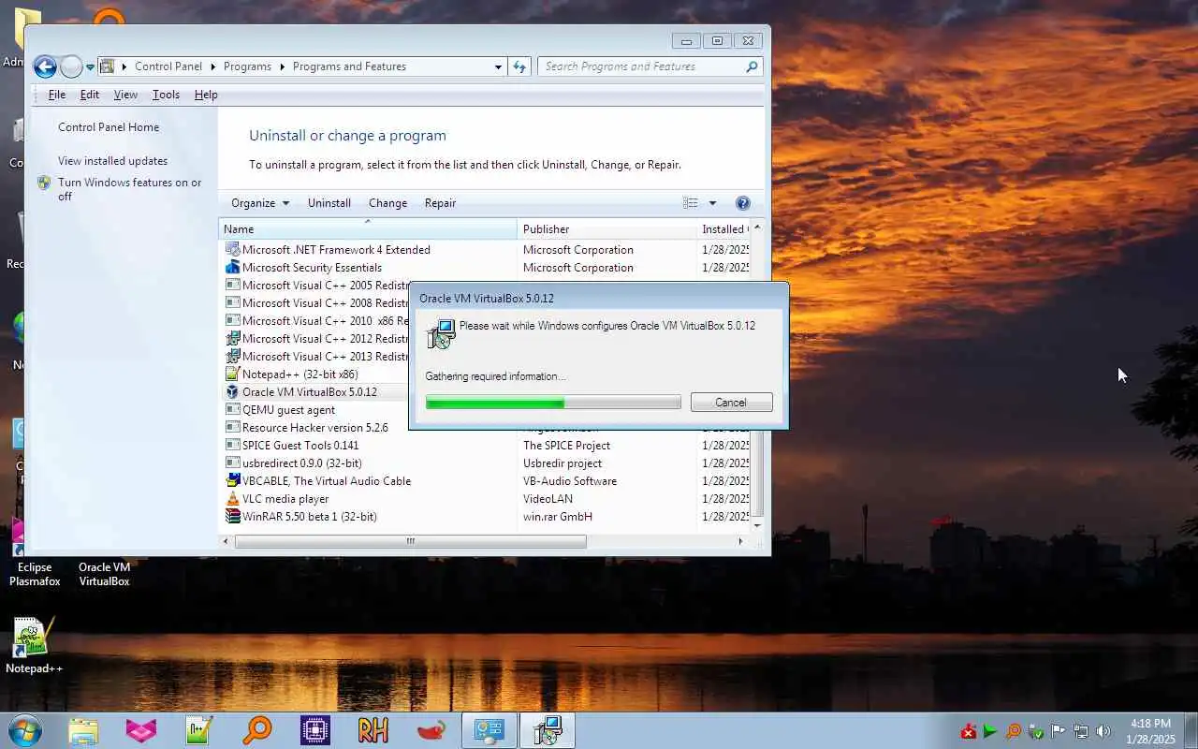Open the view options dropdown arrow
The height and width of the screenshot is (749, 1198).
[712, 203]
